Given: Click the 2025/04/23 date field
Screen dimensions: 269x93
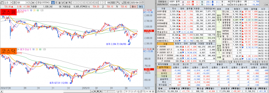Looking at the screenshot, I should click(x=136, y=3).
